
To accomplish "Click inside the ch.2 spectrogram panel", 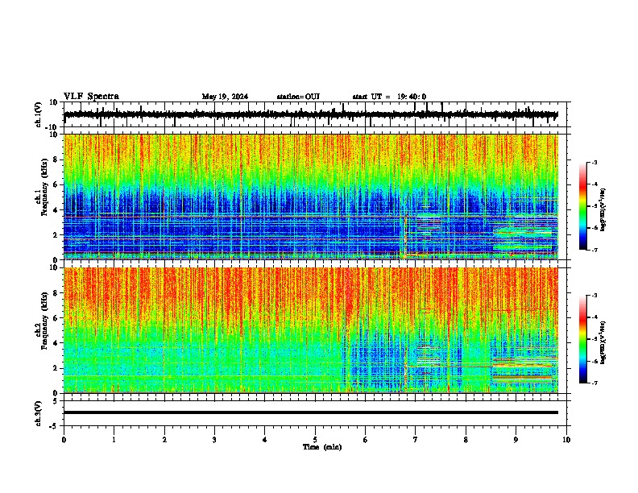I will (311, 330).
